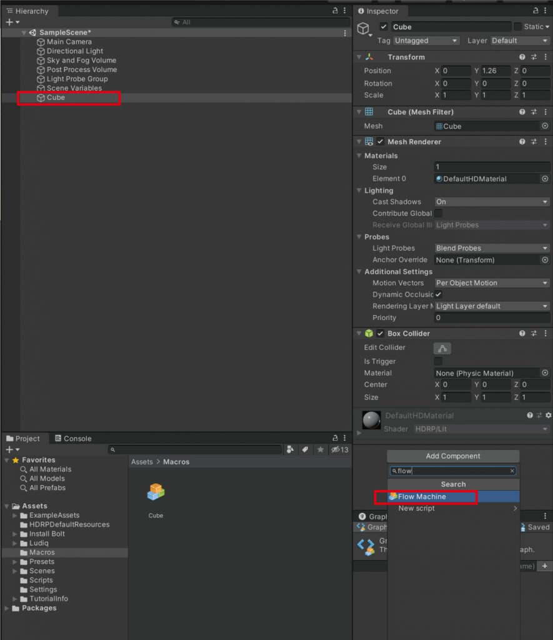This screenshot has height=640, width=553.
Task: Lock the Inspector panel with padlock icon
Action: click(x=535, y=11)
